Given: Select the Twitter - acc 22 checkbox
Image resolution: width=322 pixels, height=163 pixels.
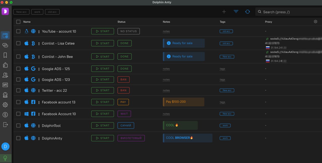Looking at the screenshot, I should point(18,90).
